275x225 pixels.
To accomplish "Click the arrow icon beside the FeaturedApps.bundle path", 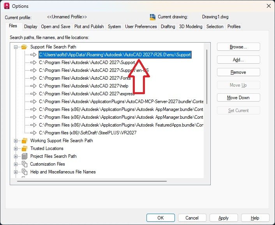I will [33, 125].
